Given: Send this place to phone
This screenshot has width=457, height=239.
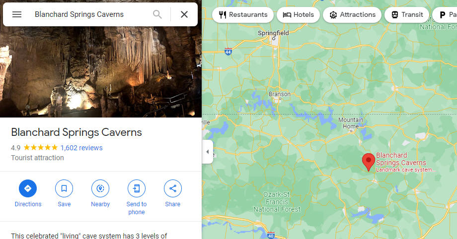Looking at the screenshot, I should (x=137, y=197).
